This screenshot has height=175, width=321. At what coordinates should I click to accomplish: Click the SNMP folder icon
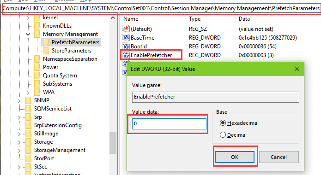coord(29,100)
